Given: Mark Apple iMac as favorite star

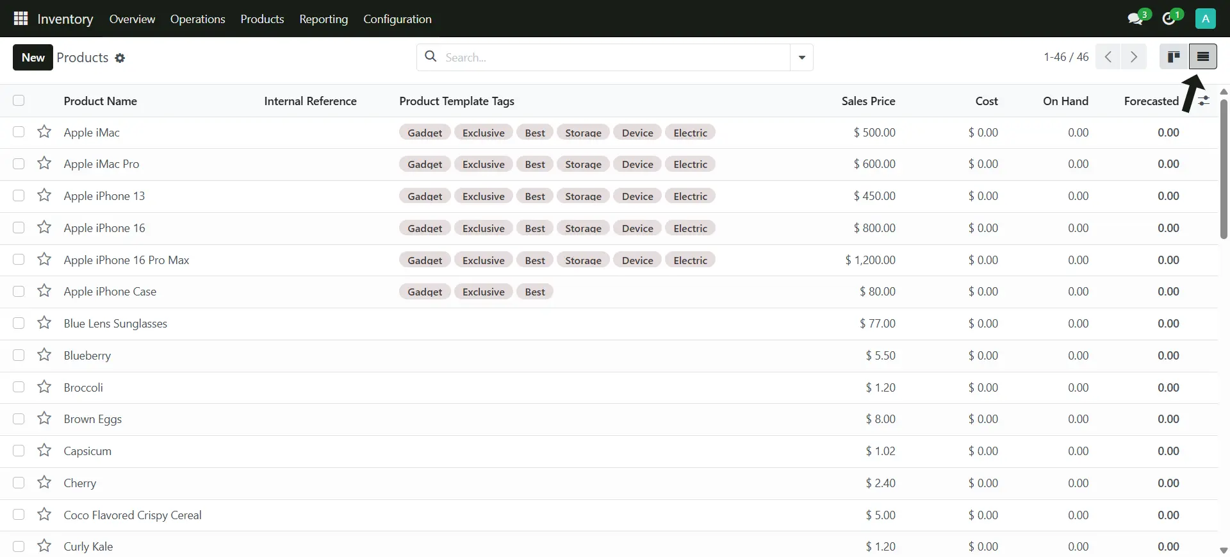Looking at the screenshot, I should click(x=44, y=132).
